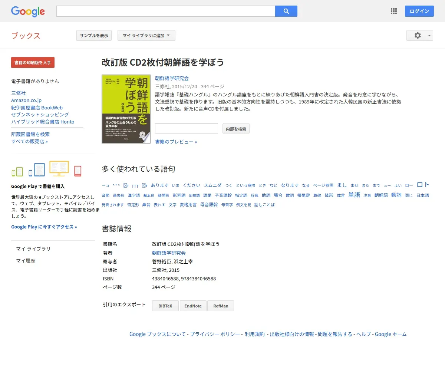Viewport: 445px width, 372px height.
Task: Open 利用規約 footer link
Action: click(255, 334)
